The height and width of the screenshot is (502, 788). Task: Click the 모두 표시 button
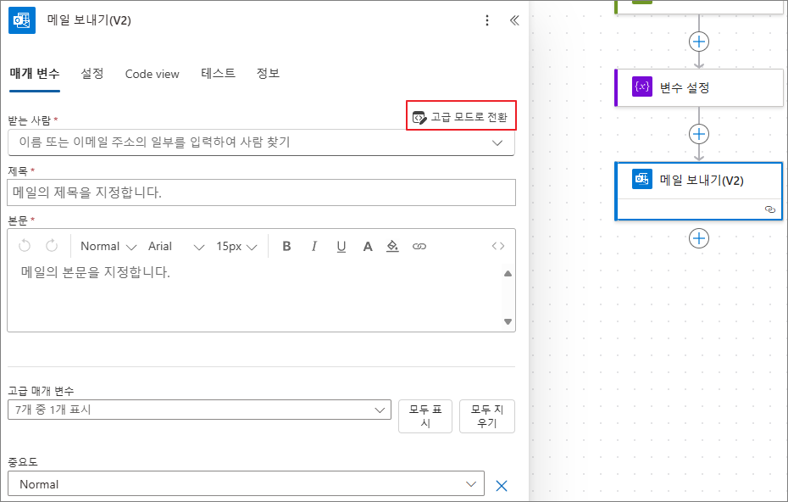pos(425,416)
